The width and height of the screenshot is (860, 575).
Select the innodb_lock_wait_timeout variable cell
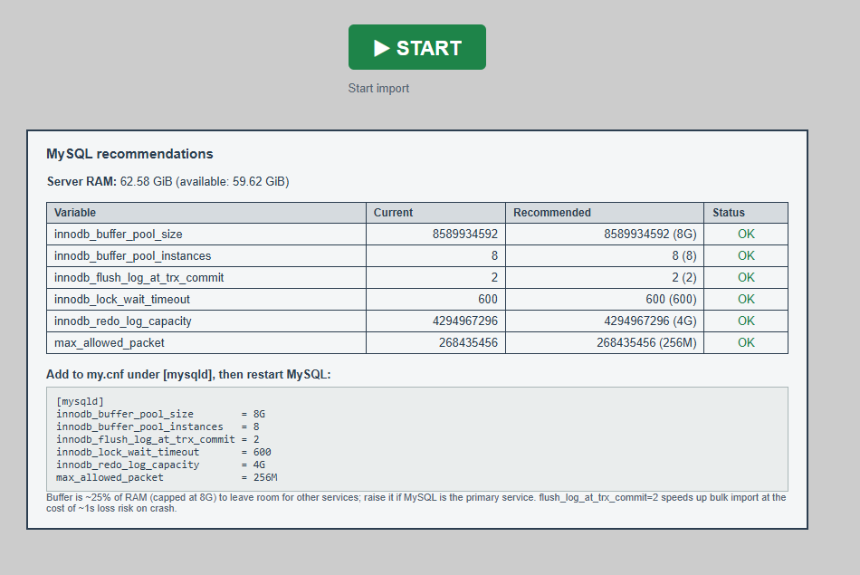pyautogui.click(x=206, y=300)
